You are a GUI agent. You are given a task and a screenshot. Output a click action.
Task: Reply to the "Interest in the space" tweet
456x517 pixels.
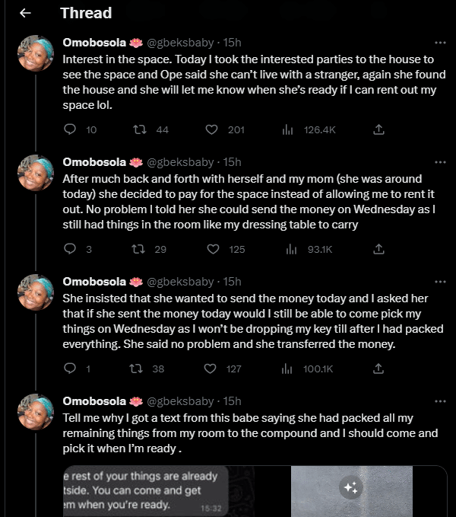tap(70, 130)
